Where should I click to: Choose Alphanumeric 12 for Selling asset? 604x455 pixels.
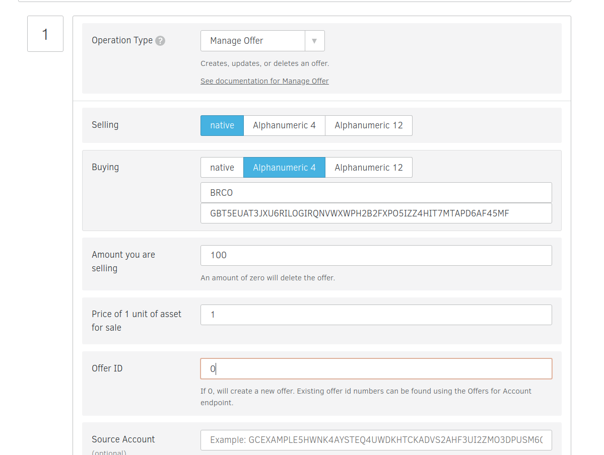coord(368,125)
